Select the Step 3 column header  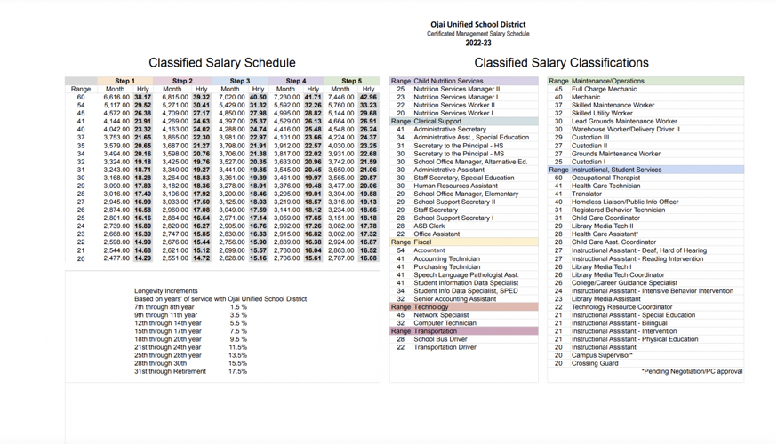click(239, 81)
